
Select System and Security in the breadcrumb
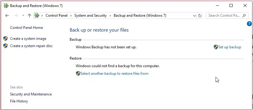pyautogui.click(x=91, y=15)
